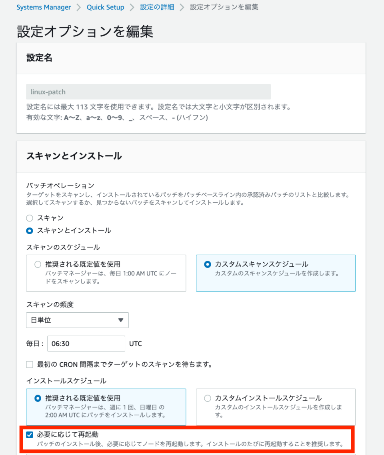Click the linux-patch configuration name field
Screen dimensions: 384x455
point(148,92)
